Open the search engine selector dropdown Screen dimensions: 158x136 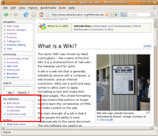pyautogui.click(x=126, y=15)
